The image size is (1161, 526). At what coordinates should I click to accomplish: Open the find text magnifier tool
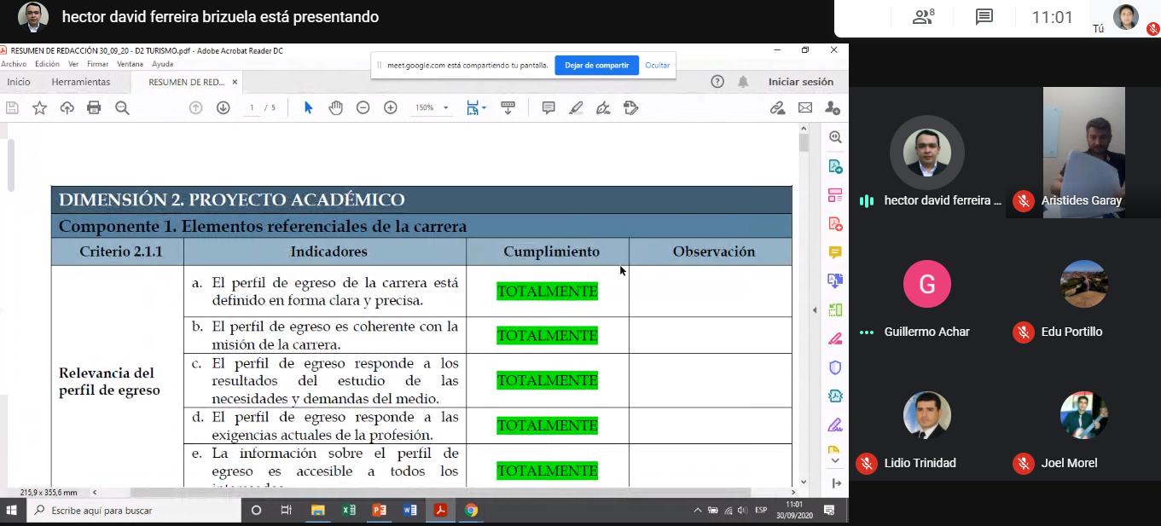(x=122, y=107)
